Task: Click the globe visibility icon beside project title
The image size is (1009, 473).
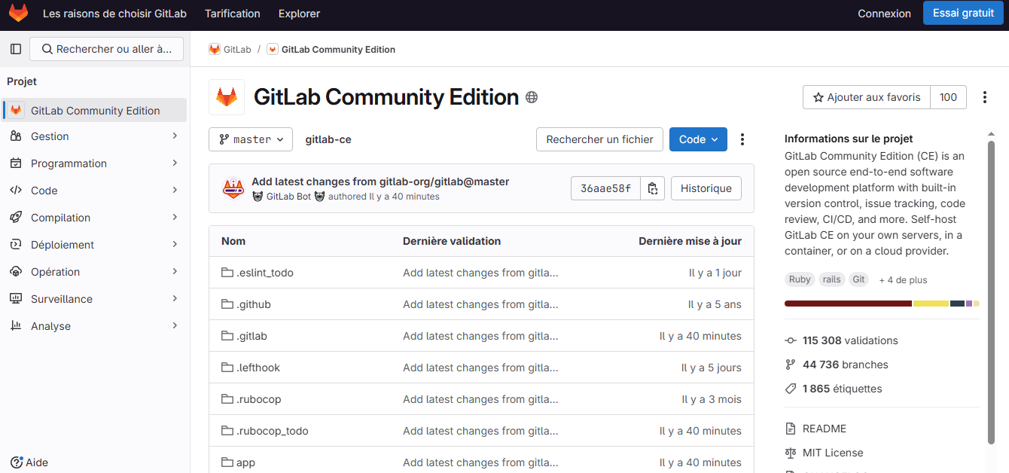Action: point(532,97)
